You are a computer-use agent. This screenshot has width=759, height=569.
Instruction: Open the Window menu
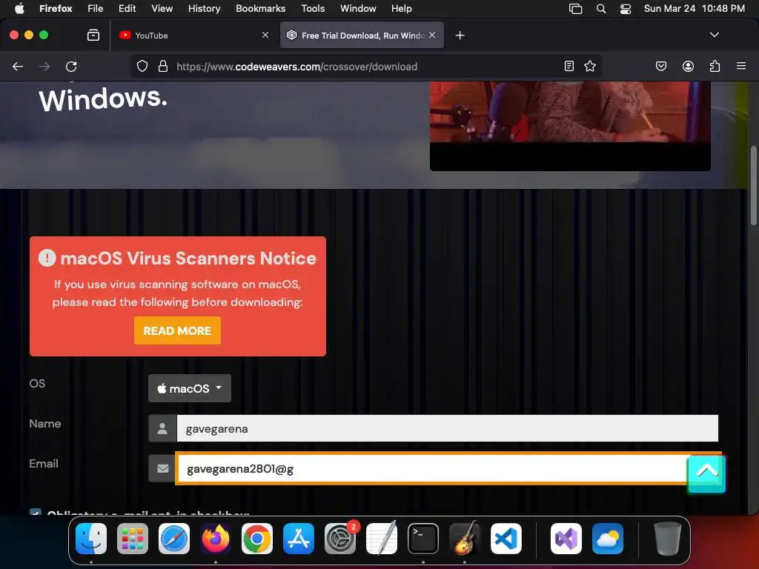(358, 8)
